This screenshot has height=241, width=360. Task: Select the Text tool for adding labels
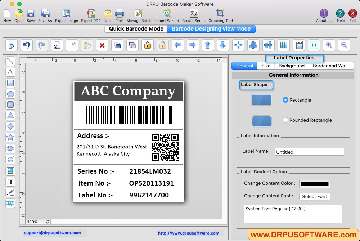(x=10, y=72)
